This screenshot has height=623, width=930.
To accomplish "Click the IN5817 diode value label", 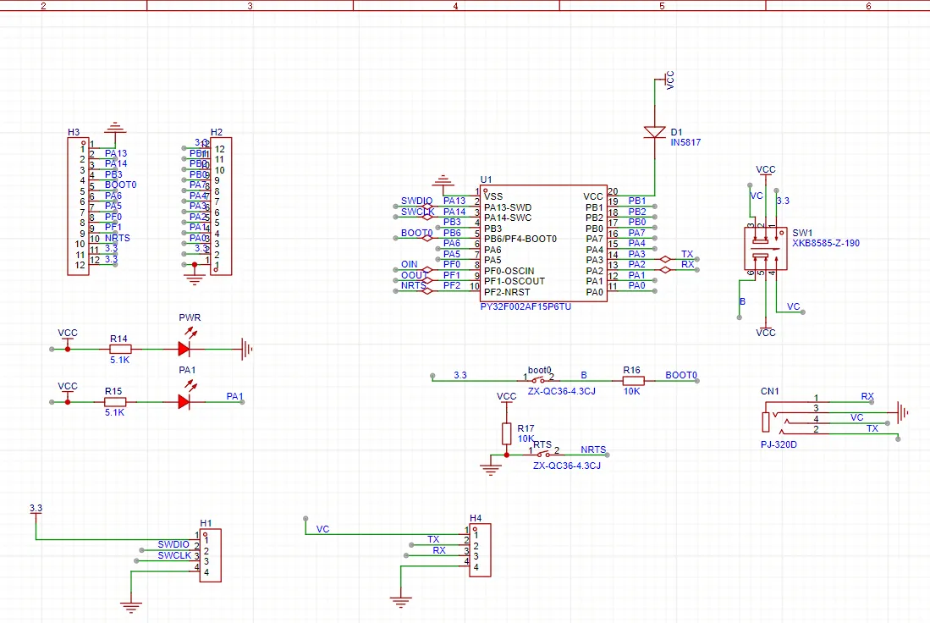I will [685, 143].
